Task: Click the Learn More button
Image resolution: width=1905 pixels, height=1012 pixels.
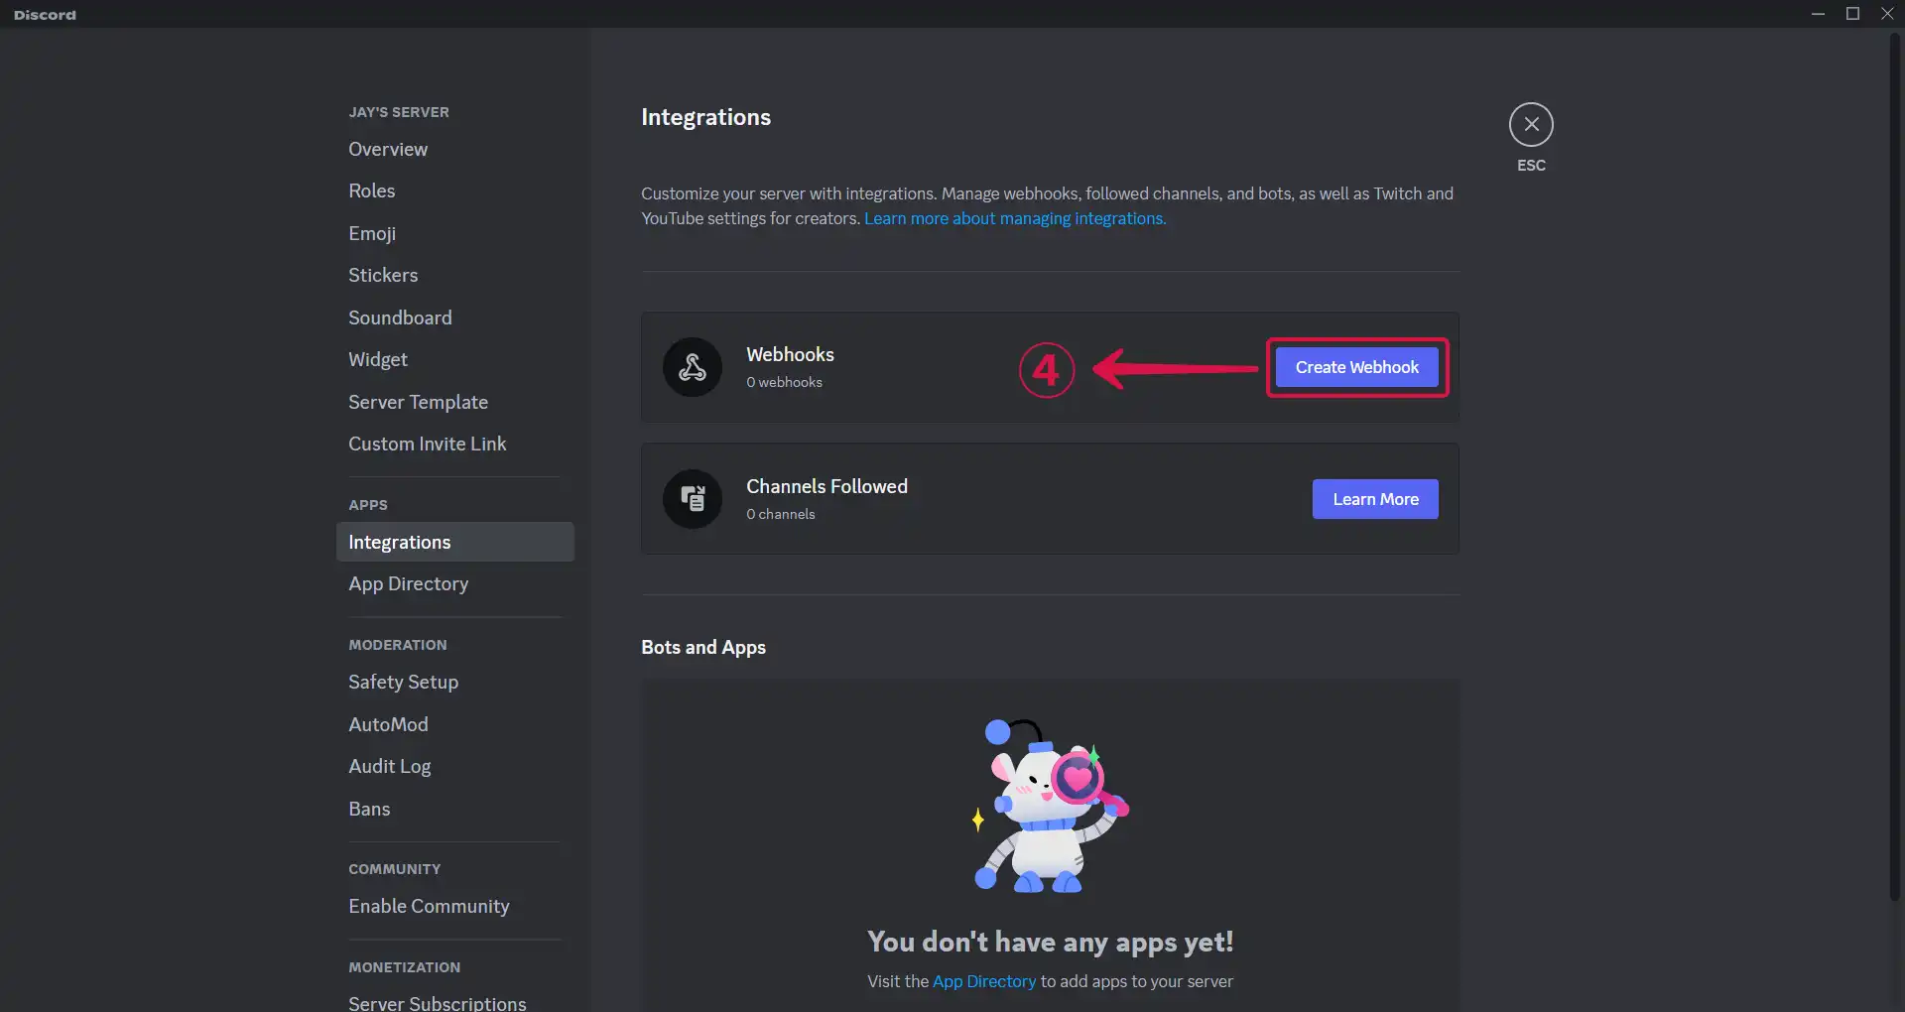Action: click(1375, 499)
